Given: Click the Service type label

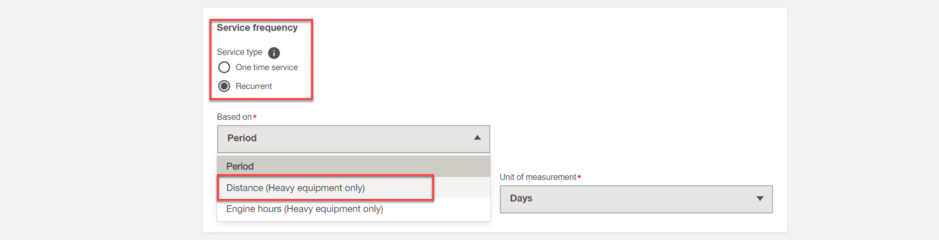Looking at the screenshot, I should pyautogui.click(x=240, y=52).
